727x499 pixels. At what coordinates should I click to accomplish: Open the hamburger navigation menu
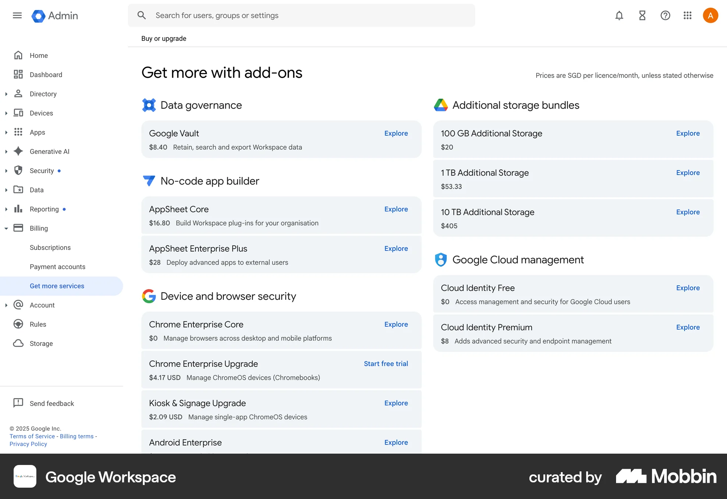17,15
